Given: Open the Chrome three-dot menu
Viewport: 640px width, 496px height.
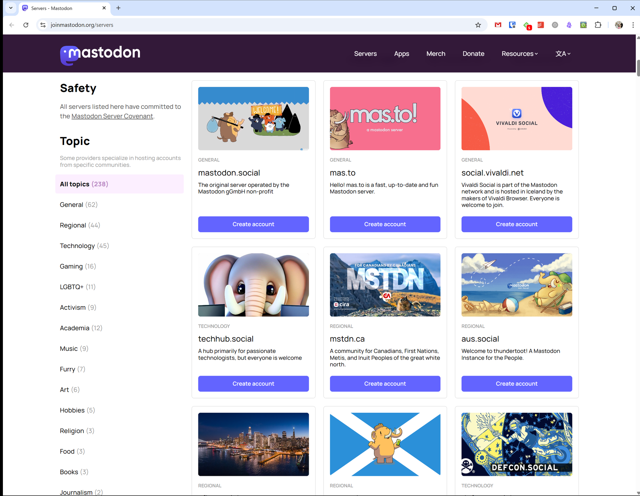Looking at the screenshot, I should pos(633,25).
